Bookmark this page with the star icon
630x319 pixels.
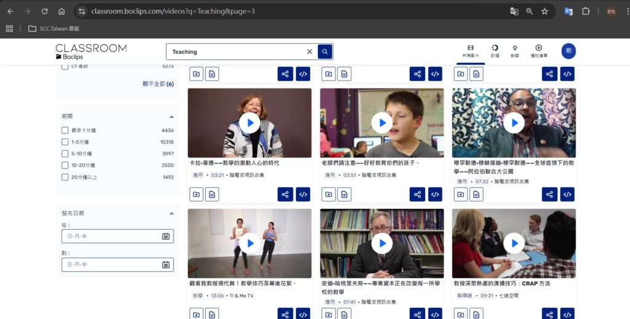pos(544,11)
